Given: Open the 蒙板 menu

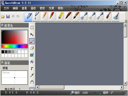Looking at the screenshot, I should click(42, 8).
